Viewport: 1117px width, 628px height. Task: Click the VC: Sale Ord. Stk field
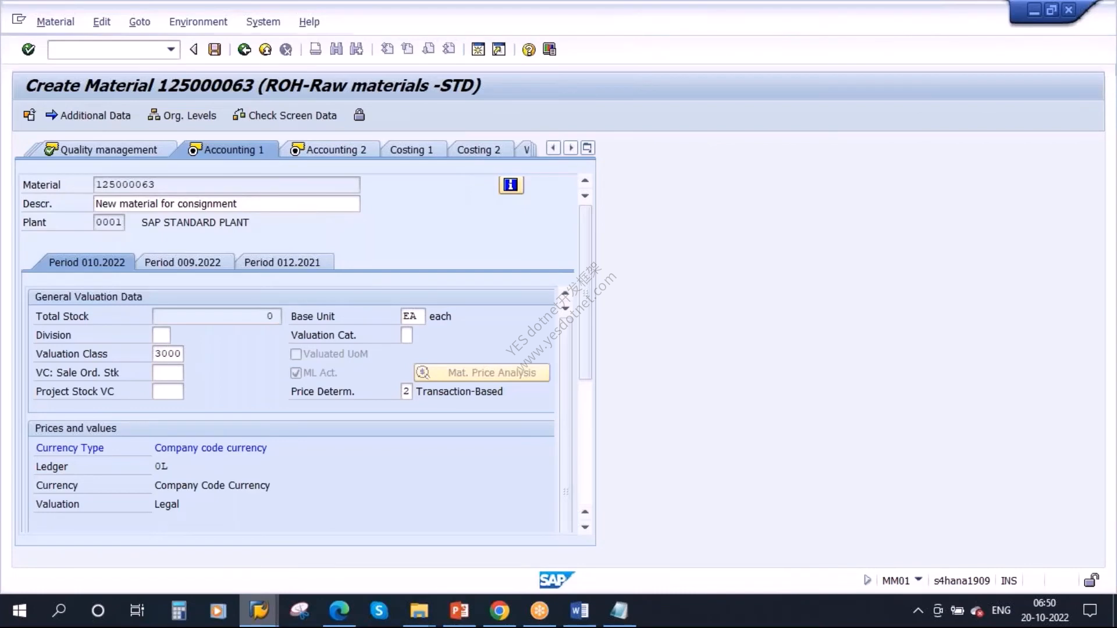tap(168, 372)
